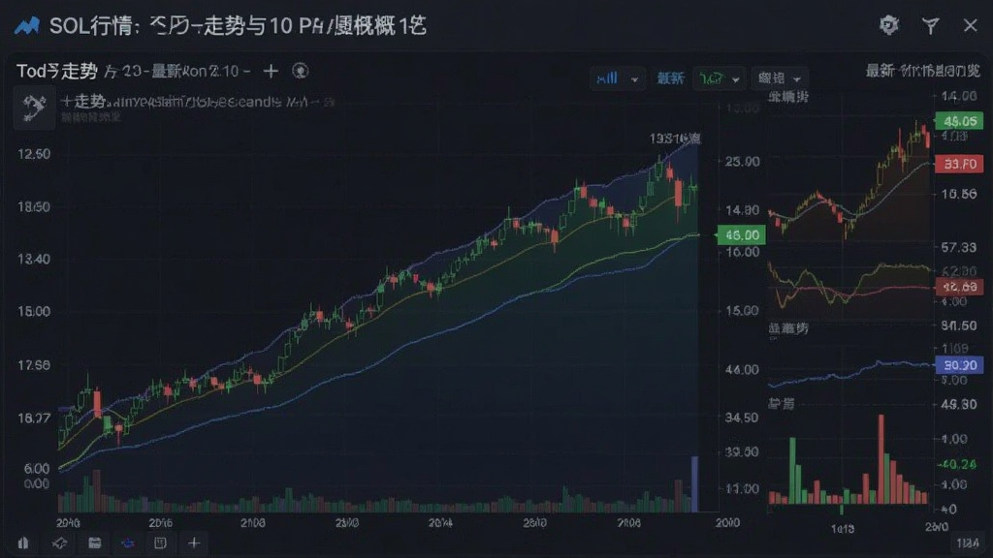Click the tall blue volume bar at chart end
Screen dimensions: 993x558
[x=694, y=483]
